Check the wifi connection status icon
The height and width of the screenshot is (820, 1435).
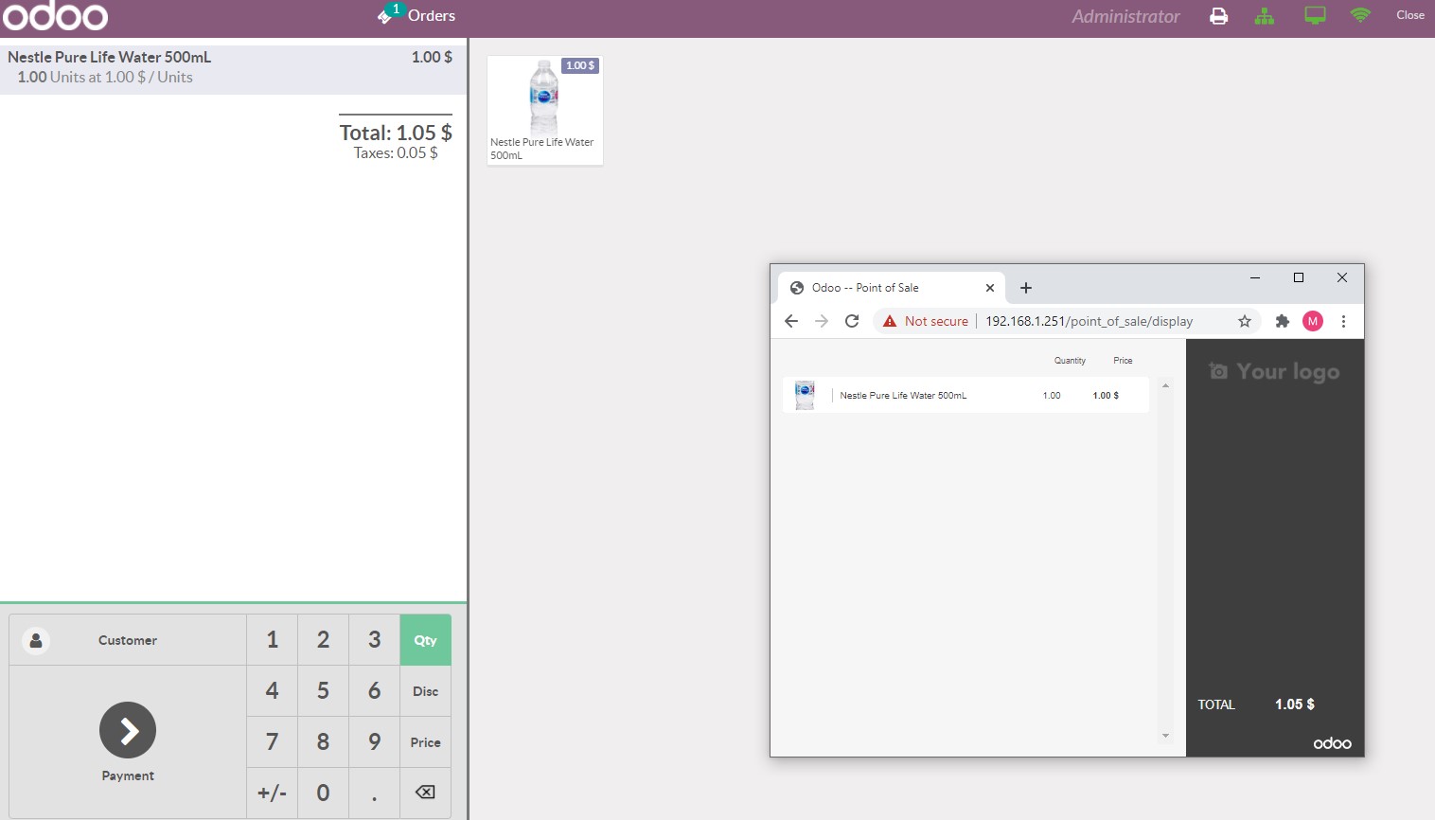[x=1361, y=15]
